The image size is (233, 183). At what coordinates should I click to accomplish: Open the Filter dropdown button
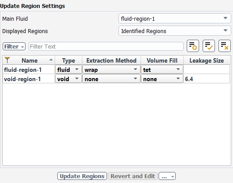[14, 46]
